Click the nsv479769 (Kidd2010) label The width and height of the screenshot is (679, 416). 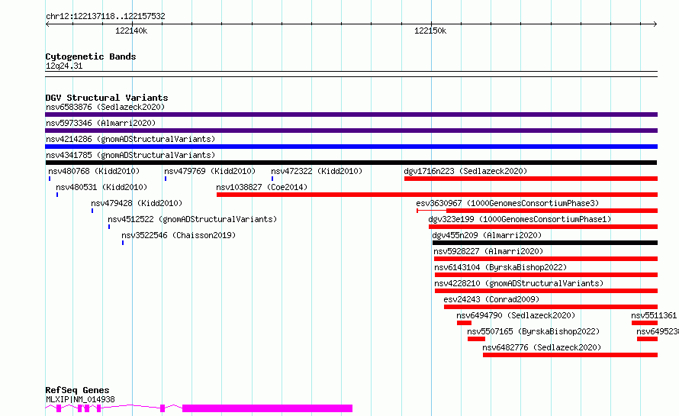[210, 171]
